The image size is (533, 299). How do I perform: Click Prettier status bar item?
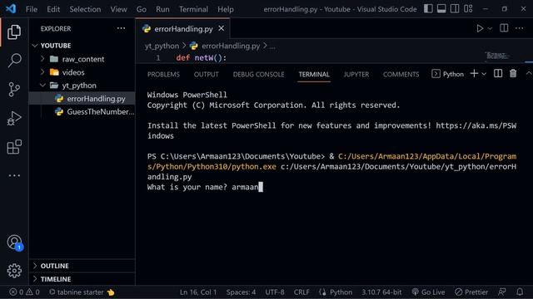point(471,292)
